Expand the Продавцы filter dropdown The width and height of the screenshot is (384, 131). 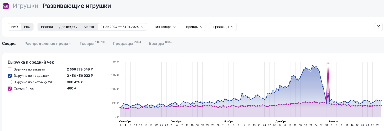pyautogui.click(x=223, y=27)
